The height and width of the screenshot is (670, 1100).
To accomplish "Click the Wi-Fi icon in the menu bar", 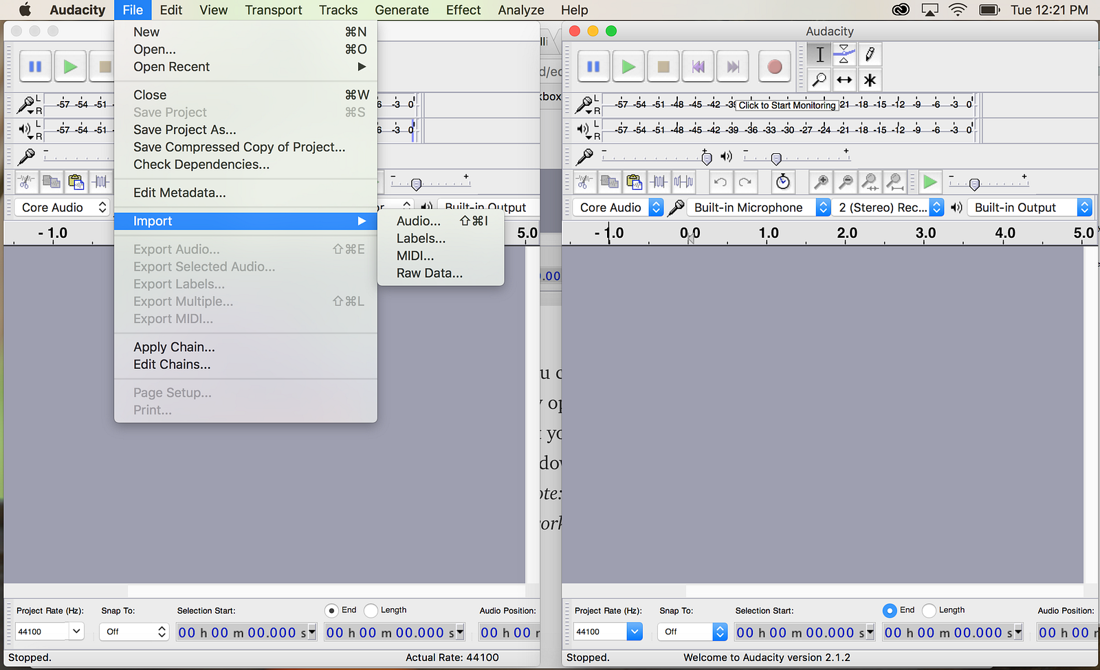I will pos(957,10).
